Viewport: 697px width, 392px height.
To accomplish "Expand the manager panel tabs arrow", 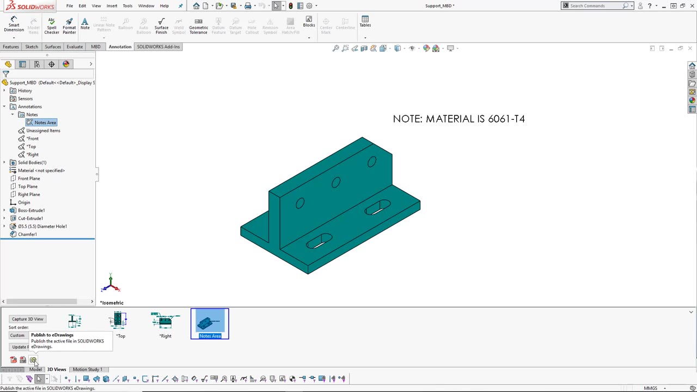I will tap(91, 64).
